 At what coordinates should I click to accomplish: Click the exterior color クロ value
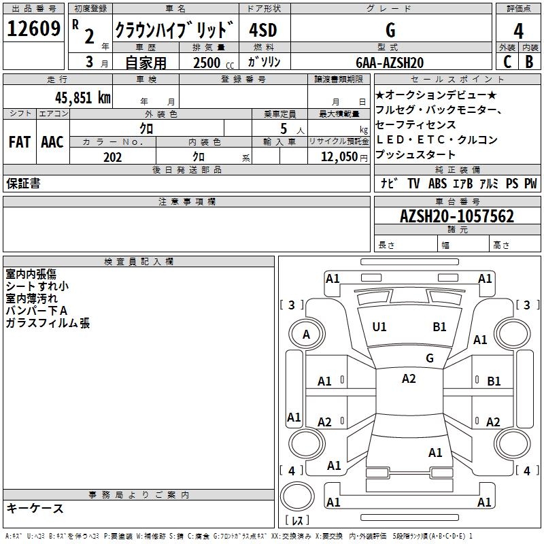(x=146, y=129)
